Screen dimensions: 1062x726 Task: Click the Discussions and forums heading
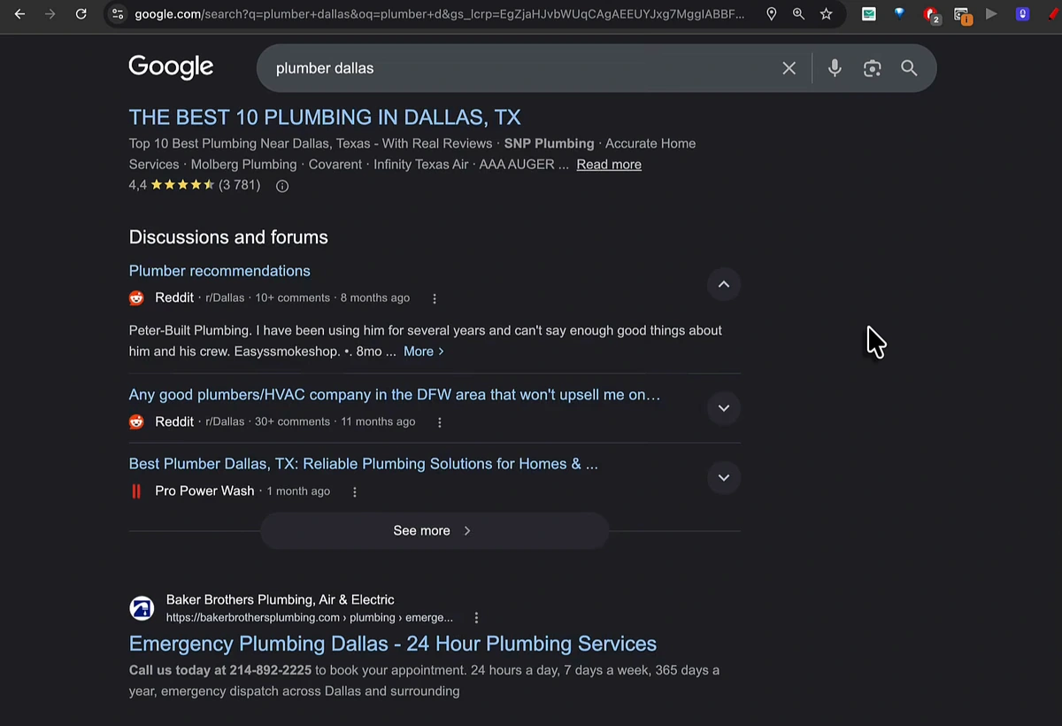coord(228,237)
